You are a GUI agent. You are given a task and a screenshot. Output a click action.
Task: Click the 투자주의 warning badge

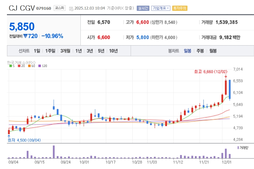coord(180,8)
